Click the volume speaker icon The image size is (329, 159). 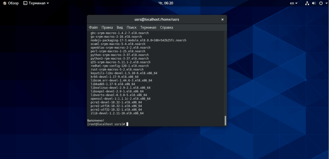pos(314,3)
